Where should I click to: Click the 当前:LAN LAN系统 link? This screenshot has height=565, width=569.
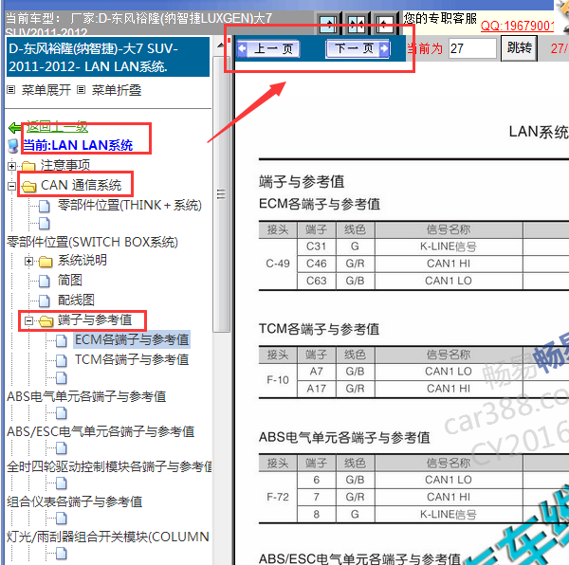[78, 145]
